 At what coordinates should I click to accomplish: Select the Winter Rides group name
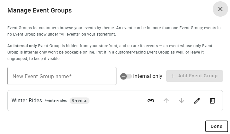click(x=27, y=100)
